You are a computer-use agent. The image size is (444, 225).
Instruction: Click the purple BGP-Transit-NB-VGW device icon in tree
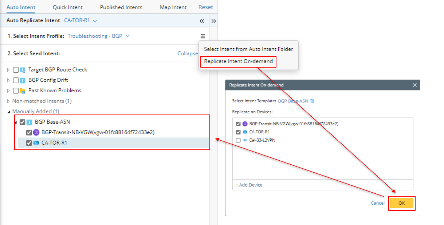36,133
